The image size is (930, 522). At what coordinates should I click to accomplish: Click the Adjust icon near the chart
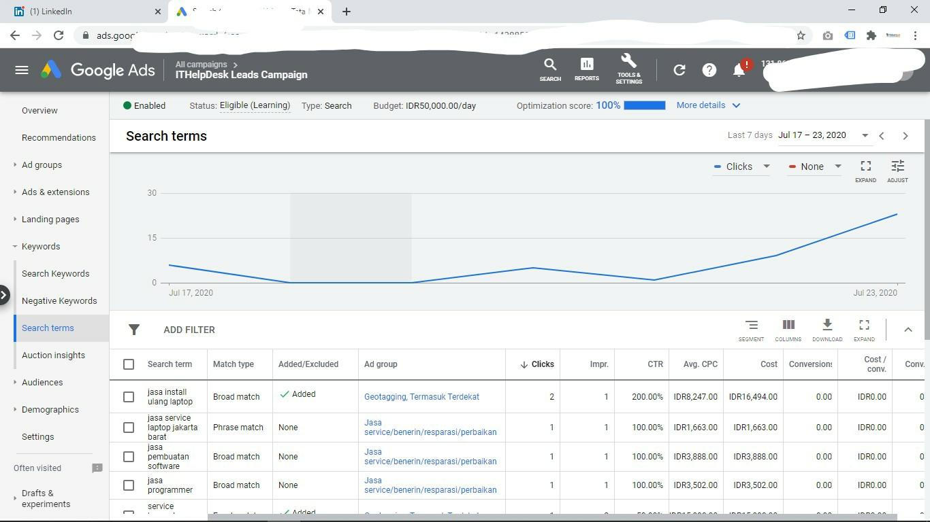click(x=897, y=170)
